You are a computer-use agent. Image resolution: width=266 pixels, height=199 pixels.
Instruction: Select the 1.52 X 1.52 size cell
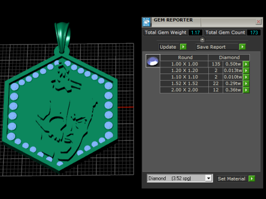click(185, 83)
